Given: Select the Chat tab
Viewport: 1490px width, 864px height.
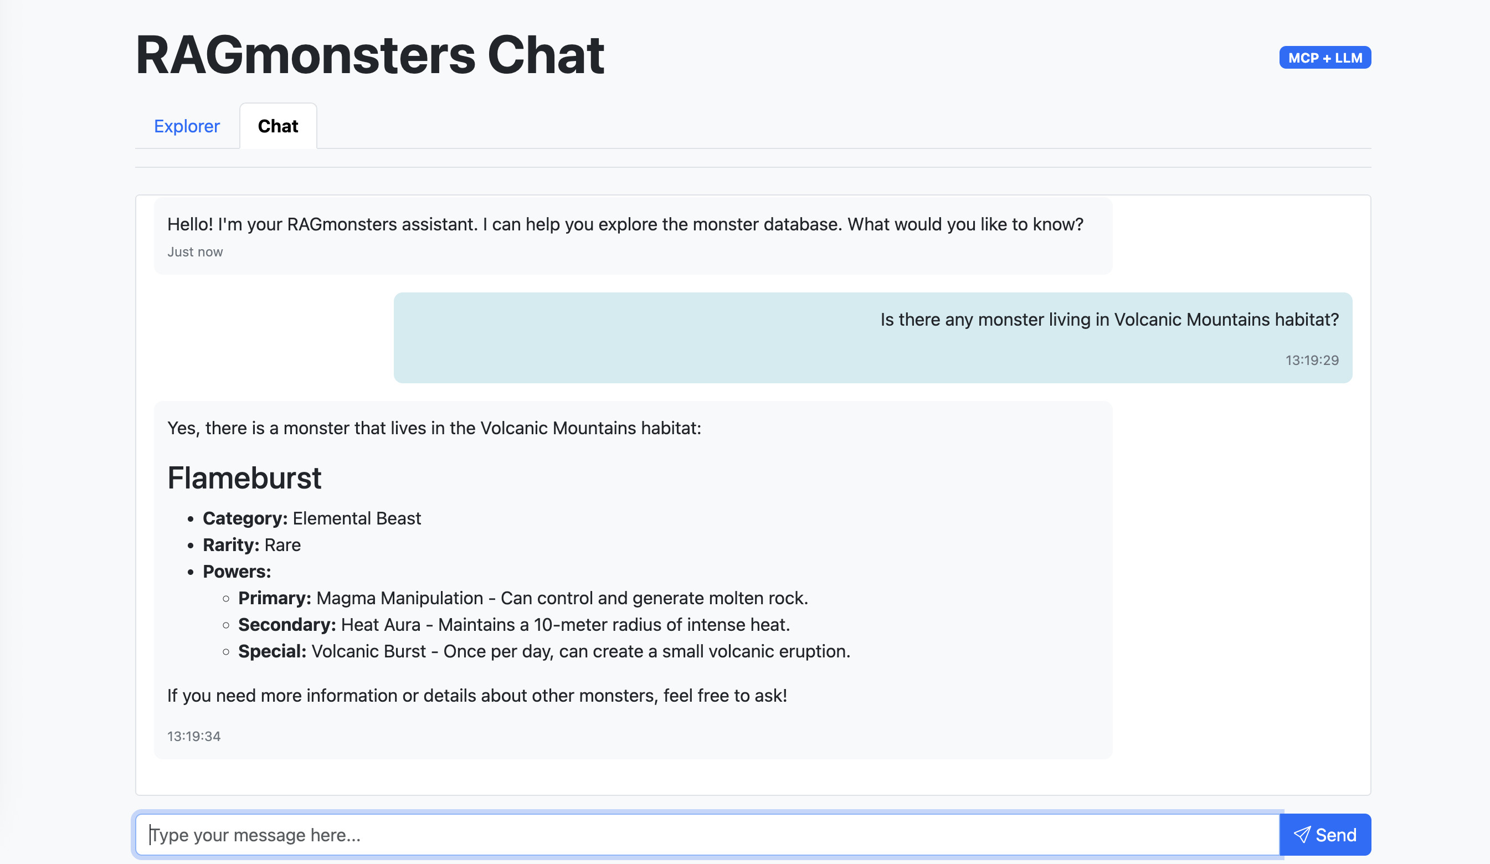Looking at the screenshot, I should 278,125.
